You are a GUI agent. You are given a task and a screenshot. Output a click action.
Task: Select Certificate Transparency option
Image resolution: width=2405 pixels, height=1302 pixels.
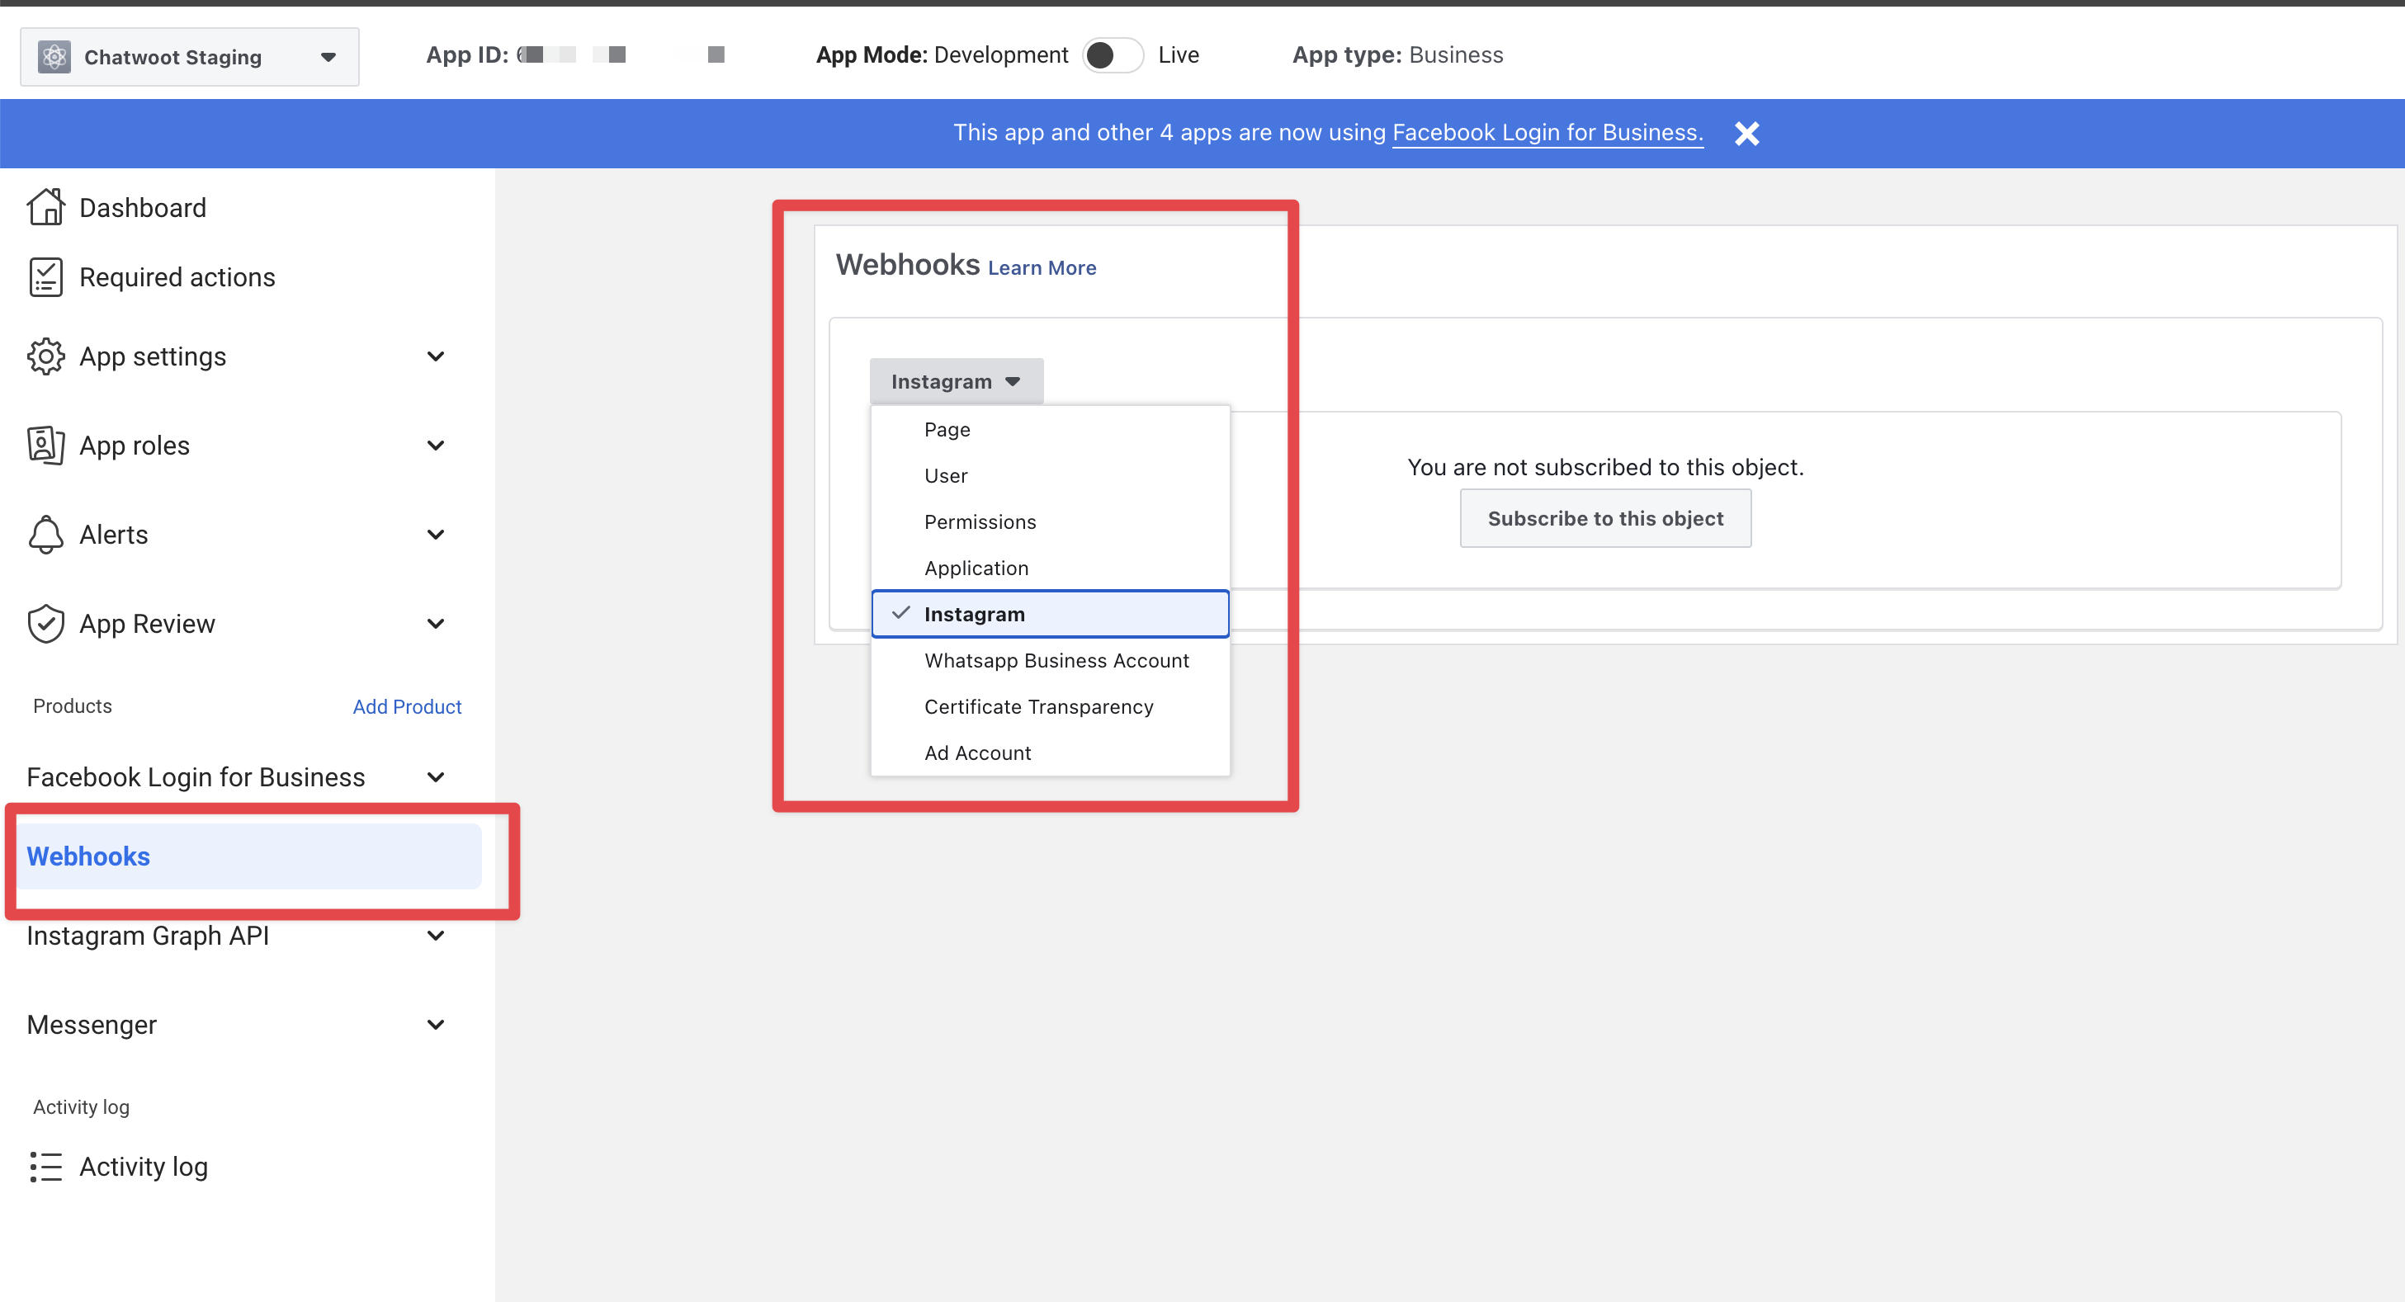[x=1038, y=706]
